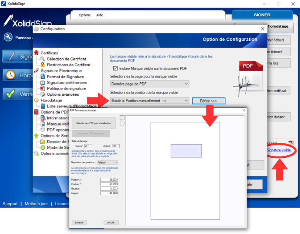Viewport: 300px width, 234px height.
Task: Click the orange clock icon on main Horodatage button
Action: point(10,75)
